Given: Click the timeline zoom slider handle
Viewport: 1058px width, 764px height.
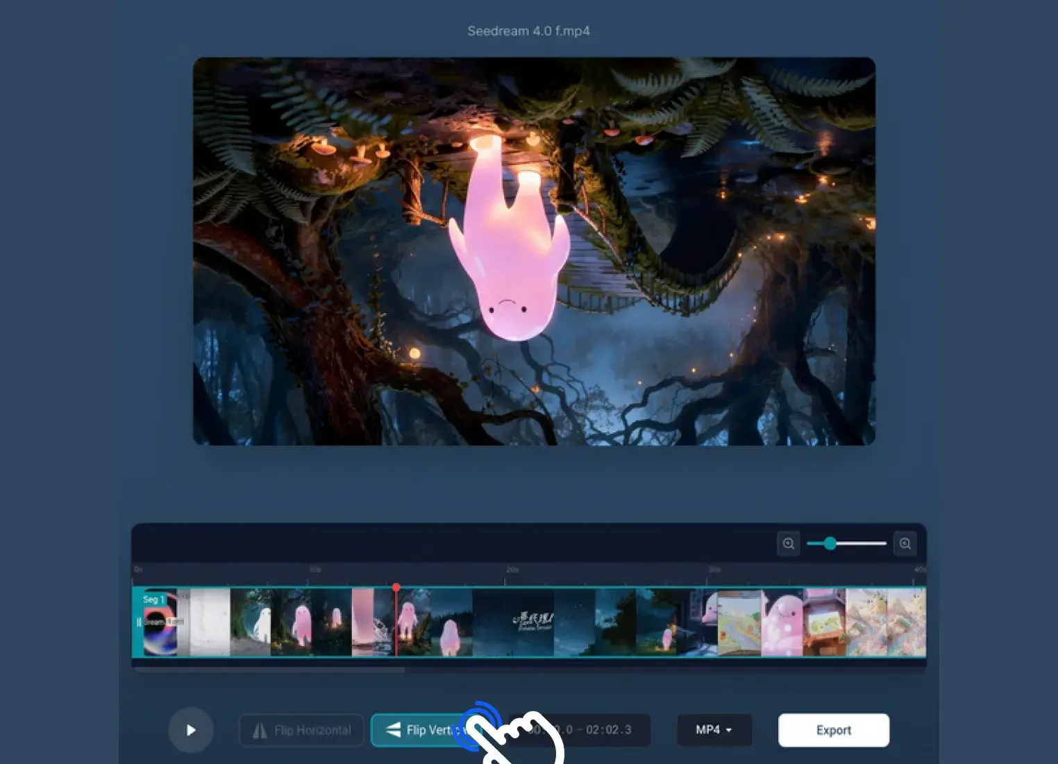Looking at the screenshot, I should [830, 543].
